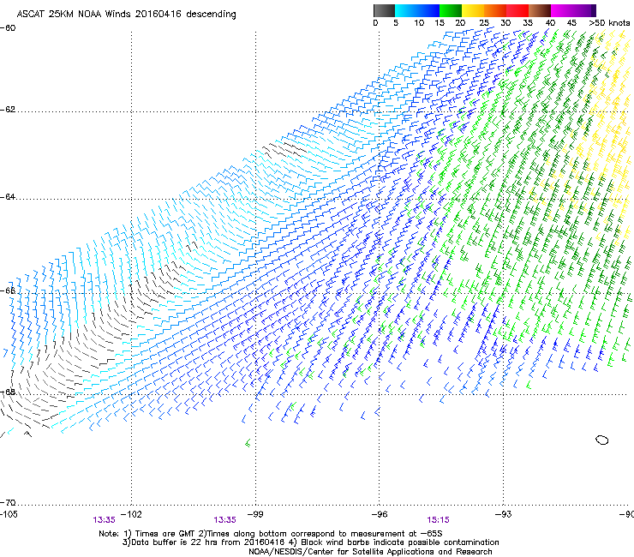Click the isolated green wind barb below -68
634x557 pixels.
248,443
